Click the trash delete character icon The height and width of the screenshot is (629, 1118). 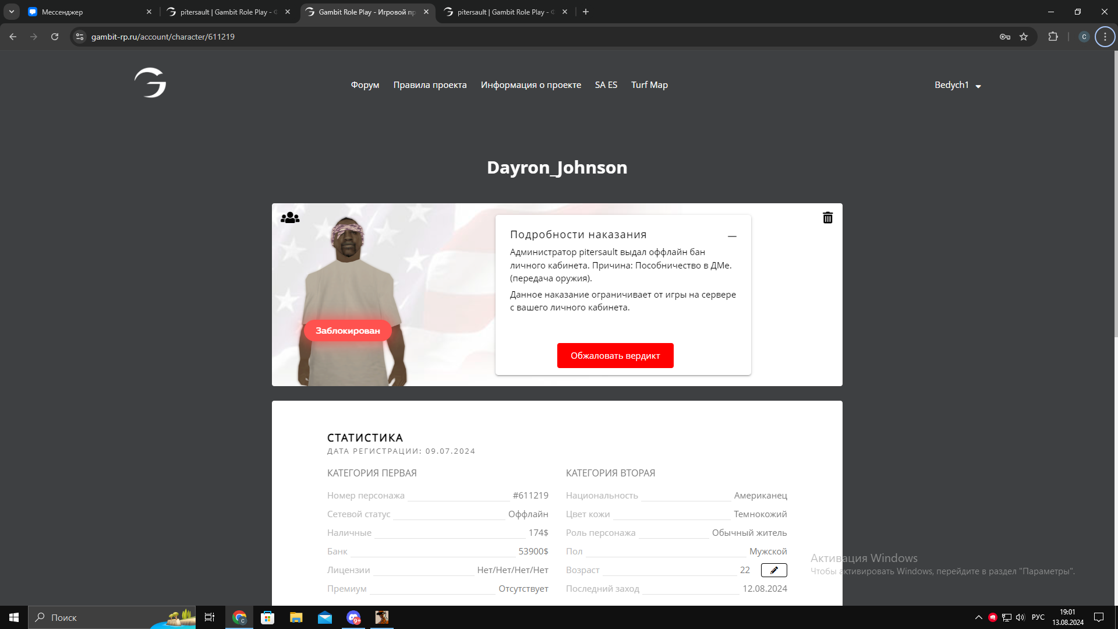pyautogui.click(x=827, y=218)
